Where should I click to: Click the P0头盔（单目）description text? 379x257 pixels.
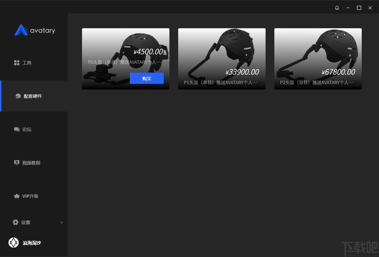tap(124, 62)
